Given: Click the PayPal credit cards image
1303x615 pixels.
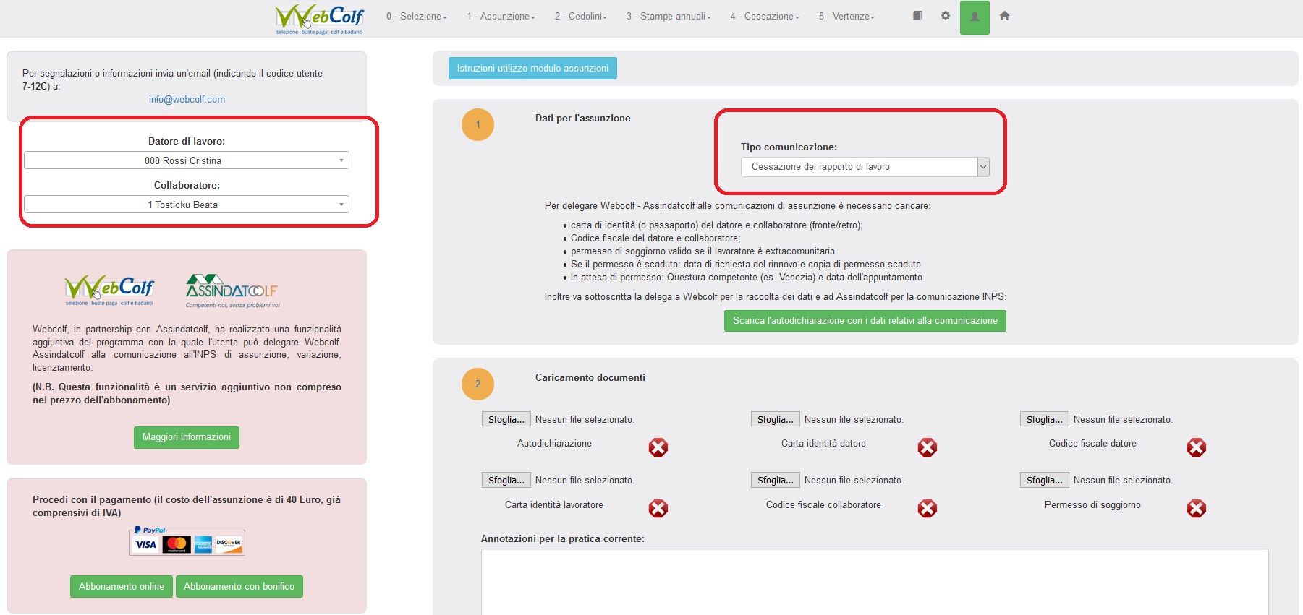Looking at the screenshot, I should pos(187,541).
